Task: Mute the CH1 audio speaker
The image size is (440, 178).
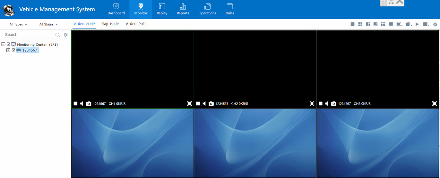Action: pos(82,104)
